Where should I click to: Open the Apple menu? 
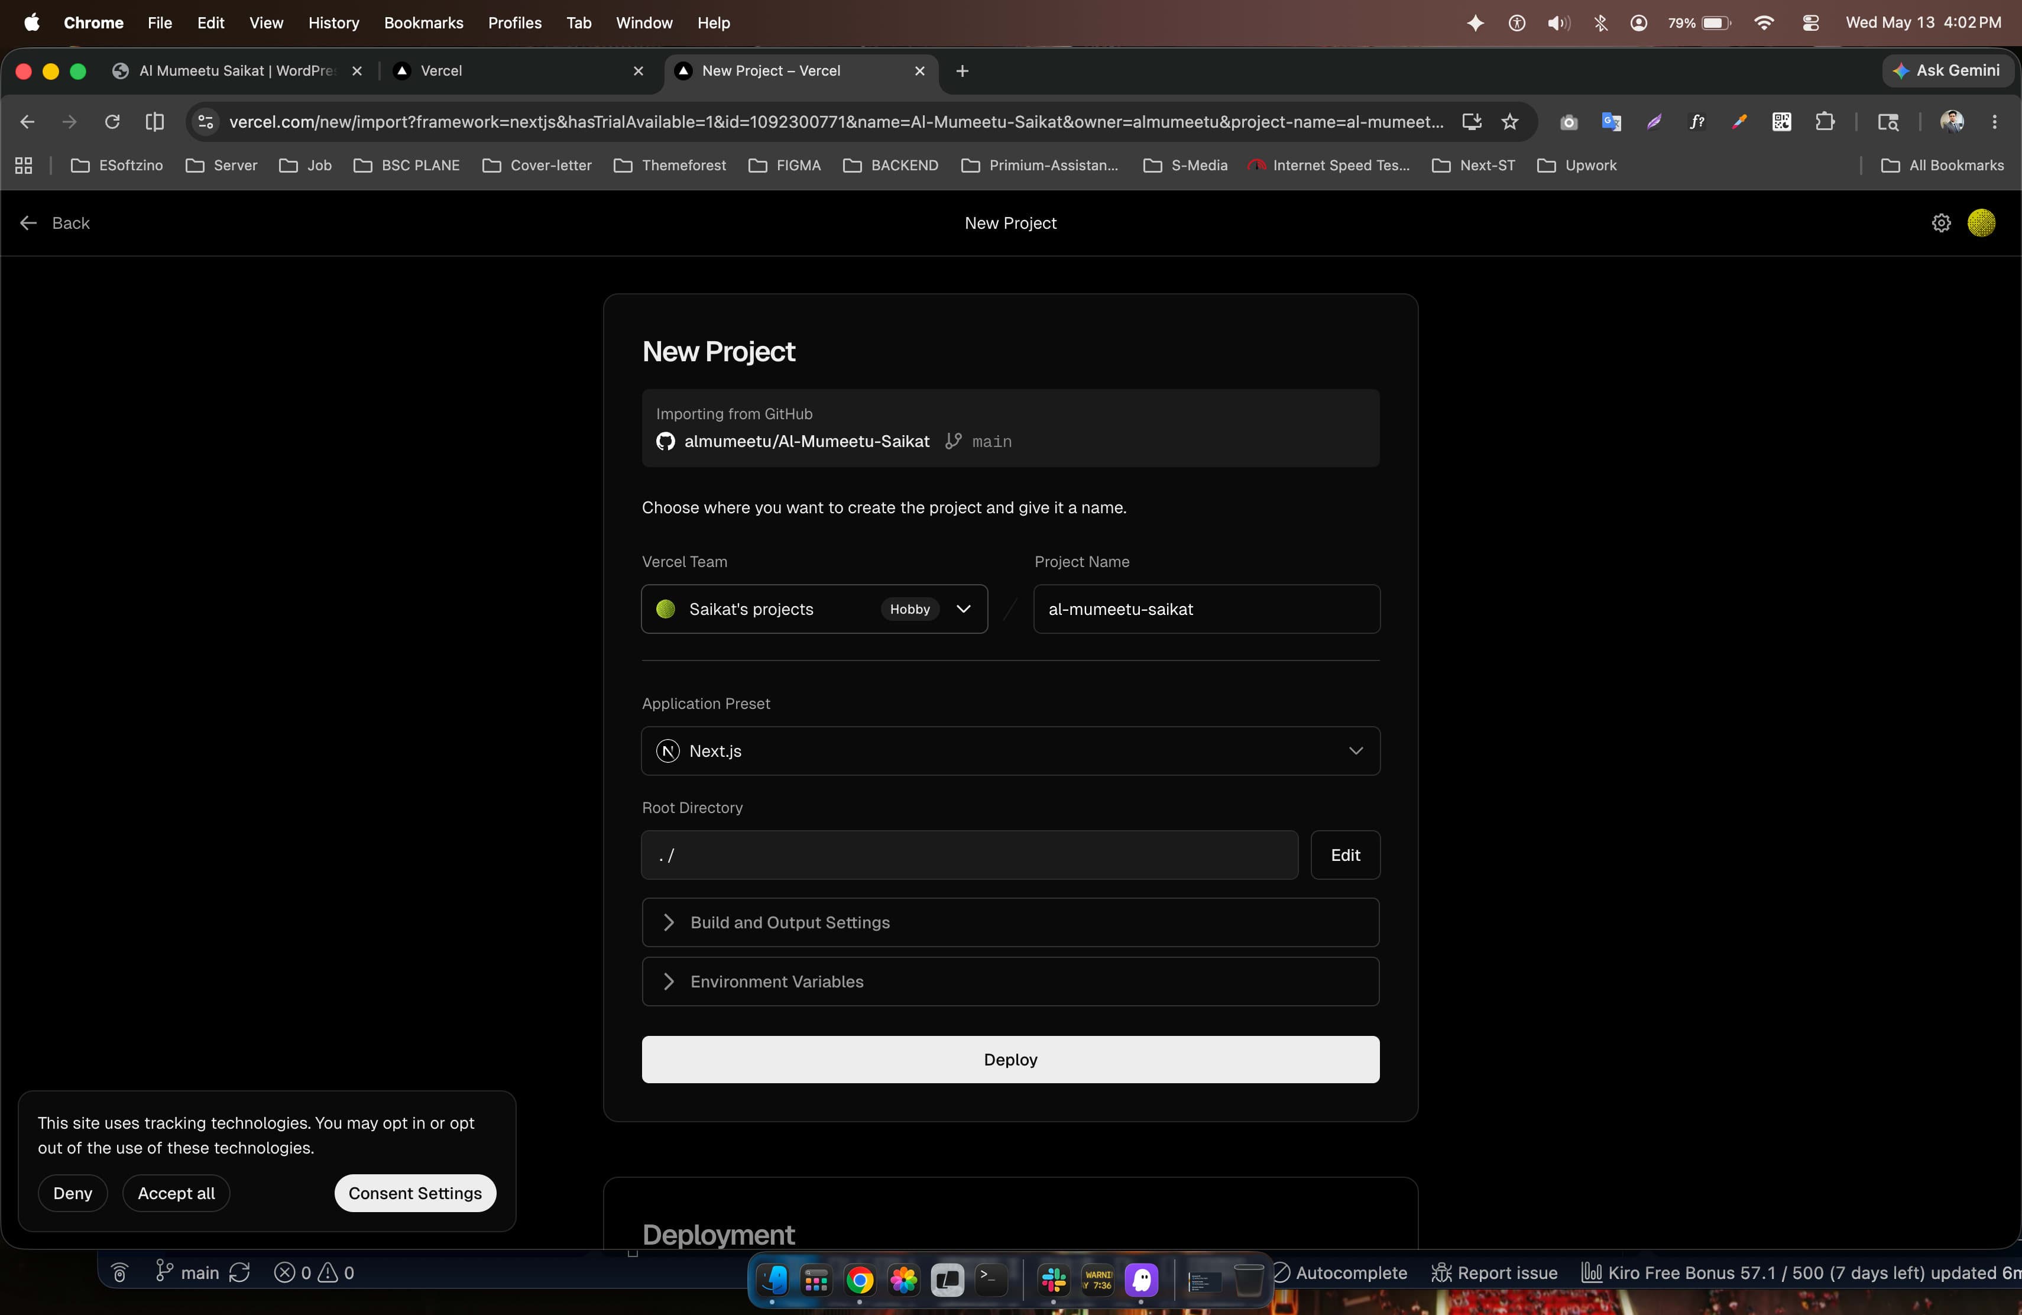click(x=31, y=23)
